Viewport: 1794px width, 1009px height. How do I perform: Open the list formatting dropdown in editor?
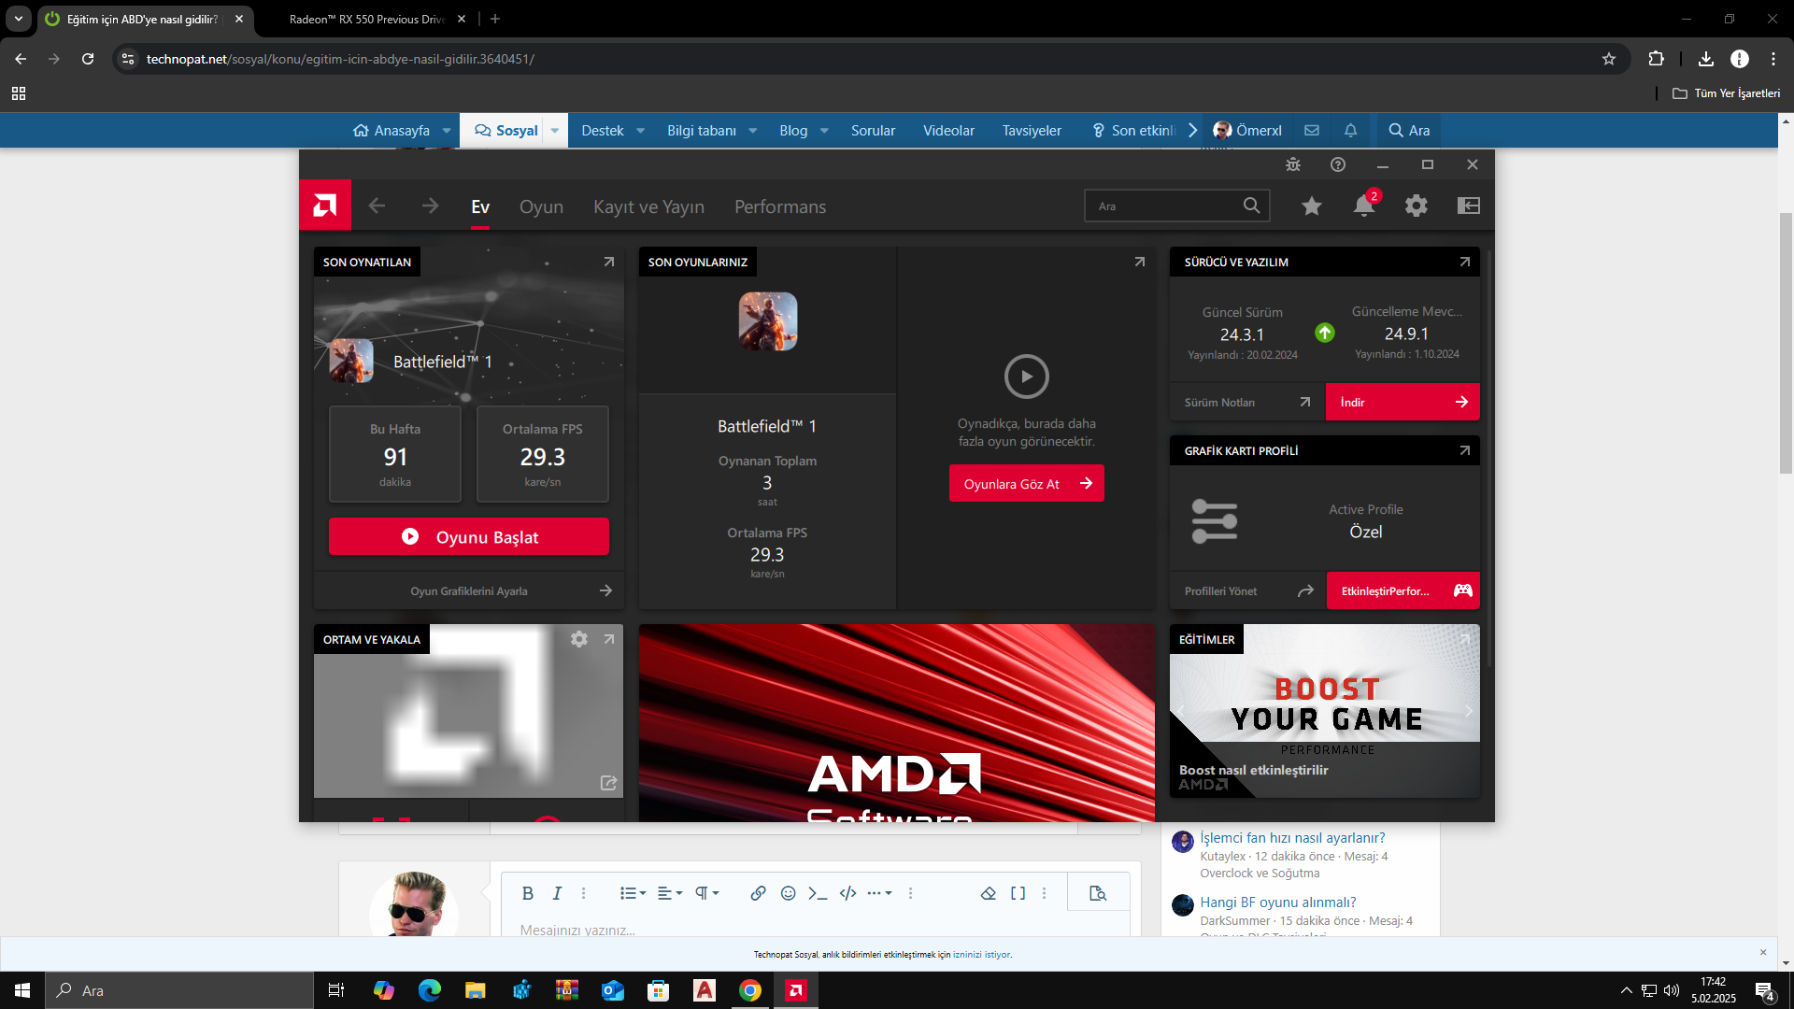click(x=633, y=893)
